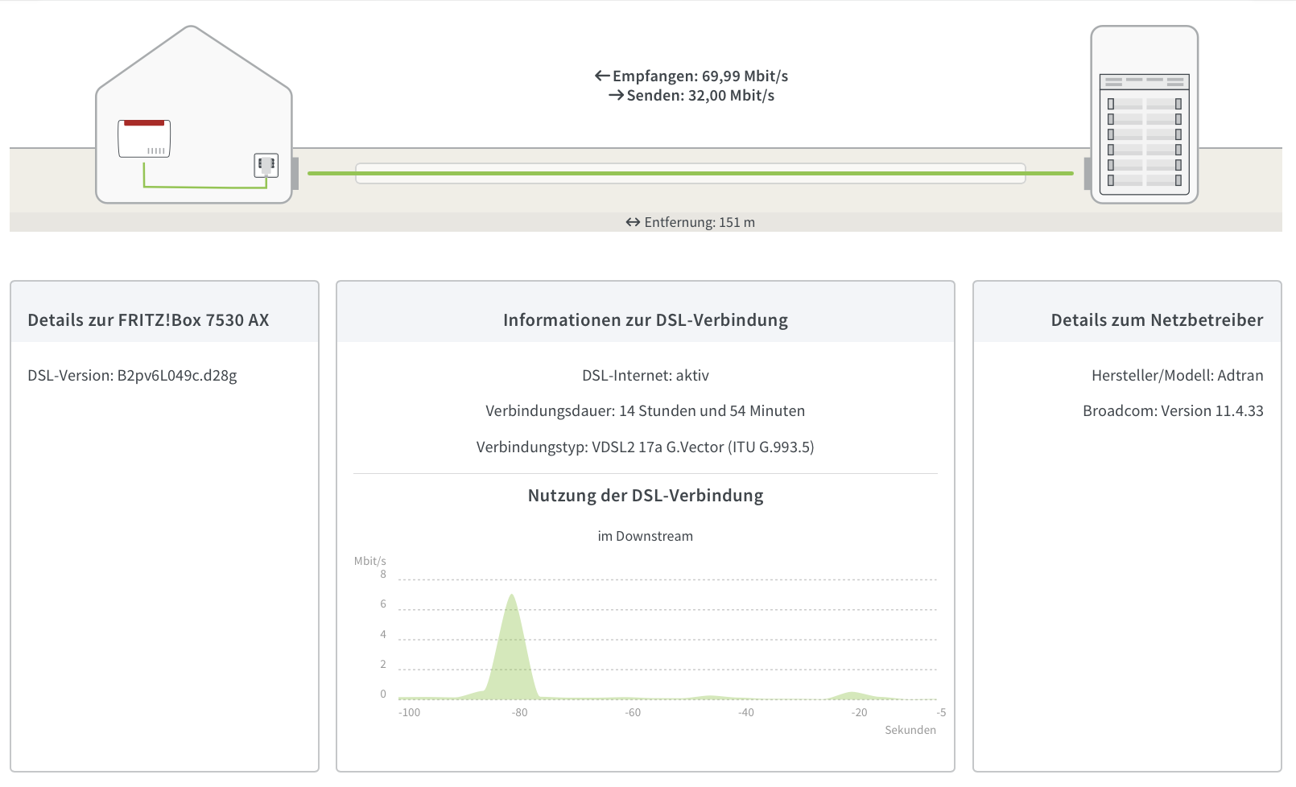Image resolution: width=1296 pixels, height=787 pixels.
Task: Click the Entfernung: 151 m label
Action: coord(700,222)
